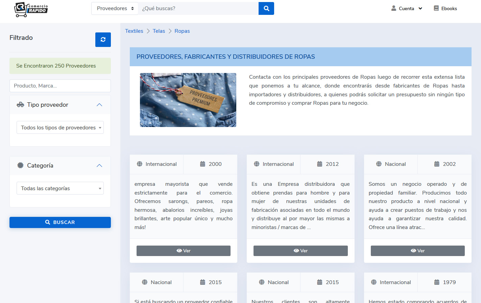Click calendar icon next to 1979
481x303 pixels.
pos(437,282)
